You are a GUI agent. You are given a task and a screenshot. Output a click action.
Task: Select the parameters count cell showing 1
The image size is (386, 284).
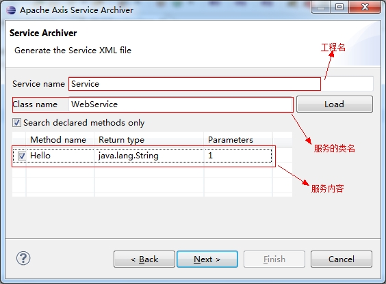coord(237,156)
